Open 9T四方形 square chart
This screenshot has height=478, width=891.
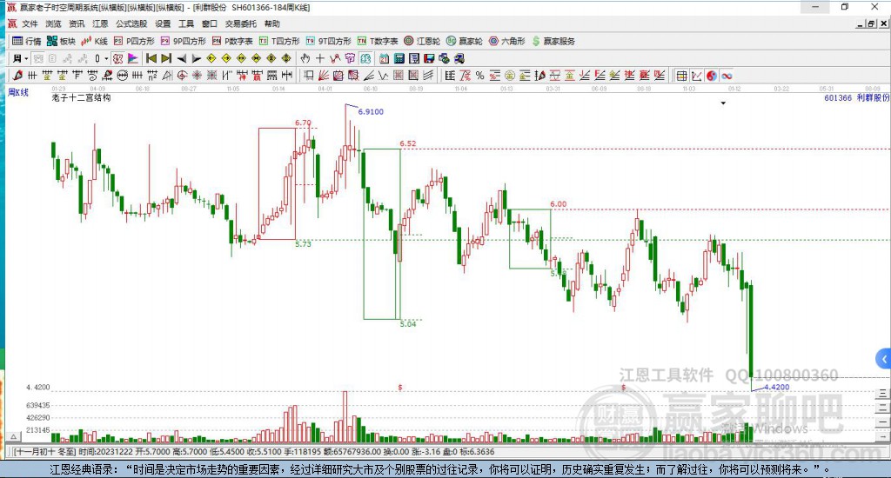pyautogui.click(x=328, y=41)
